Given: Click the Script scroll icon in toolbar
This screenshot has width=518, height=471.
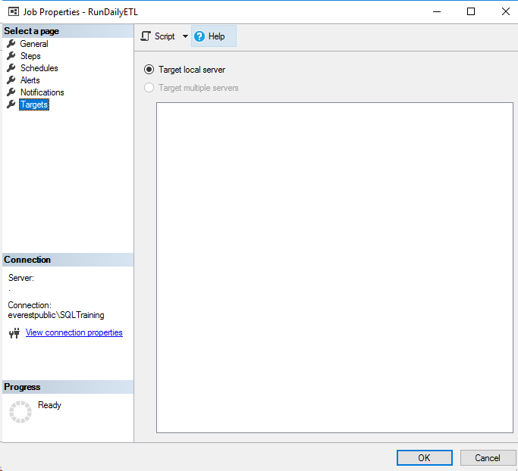Looking at the screenshot, I should tap(146, 36).
